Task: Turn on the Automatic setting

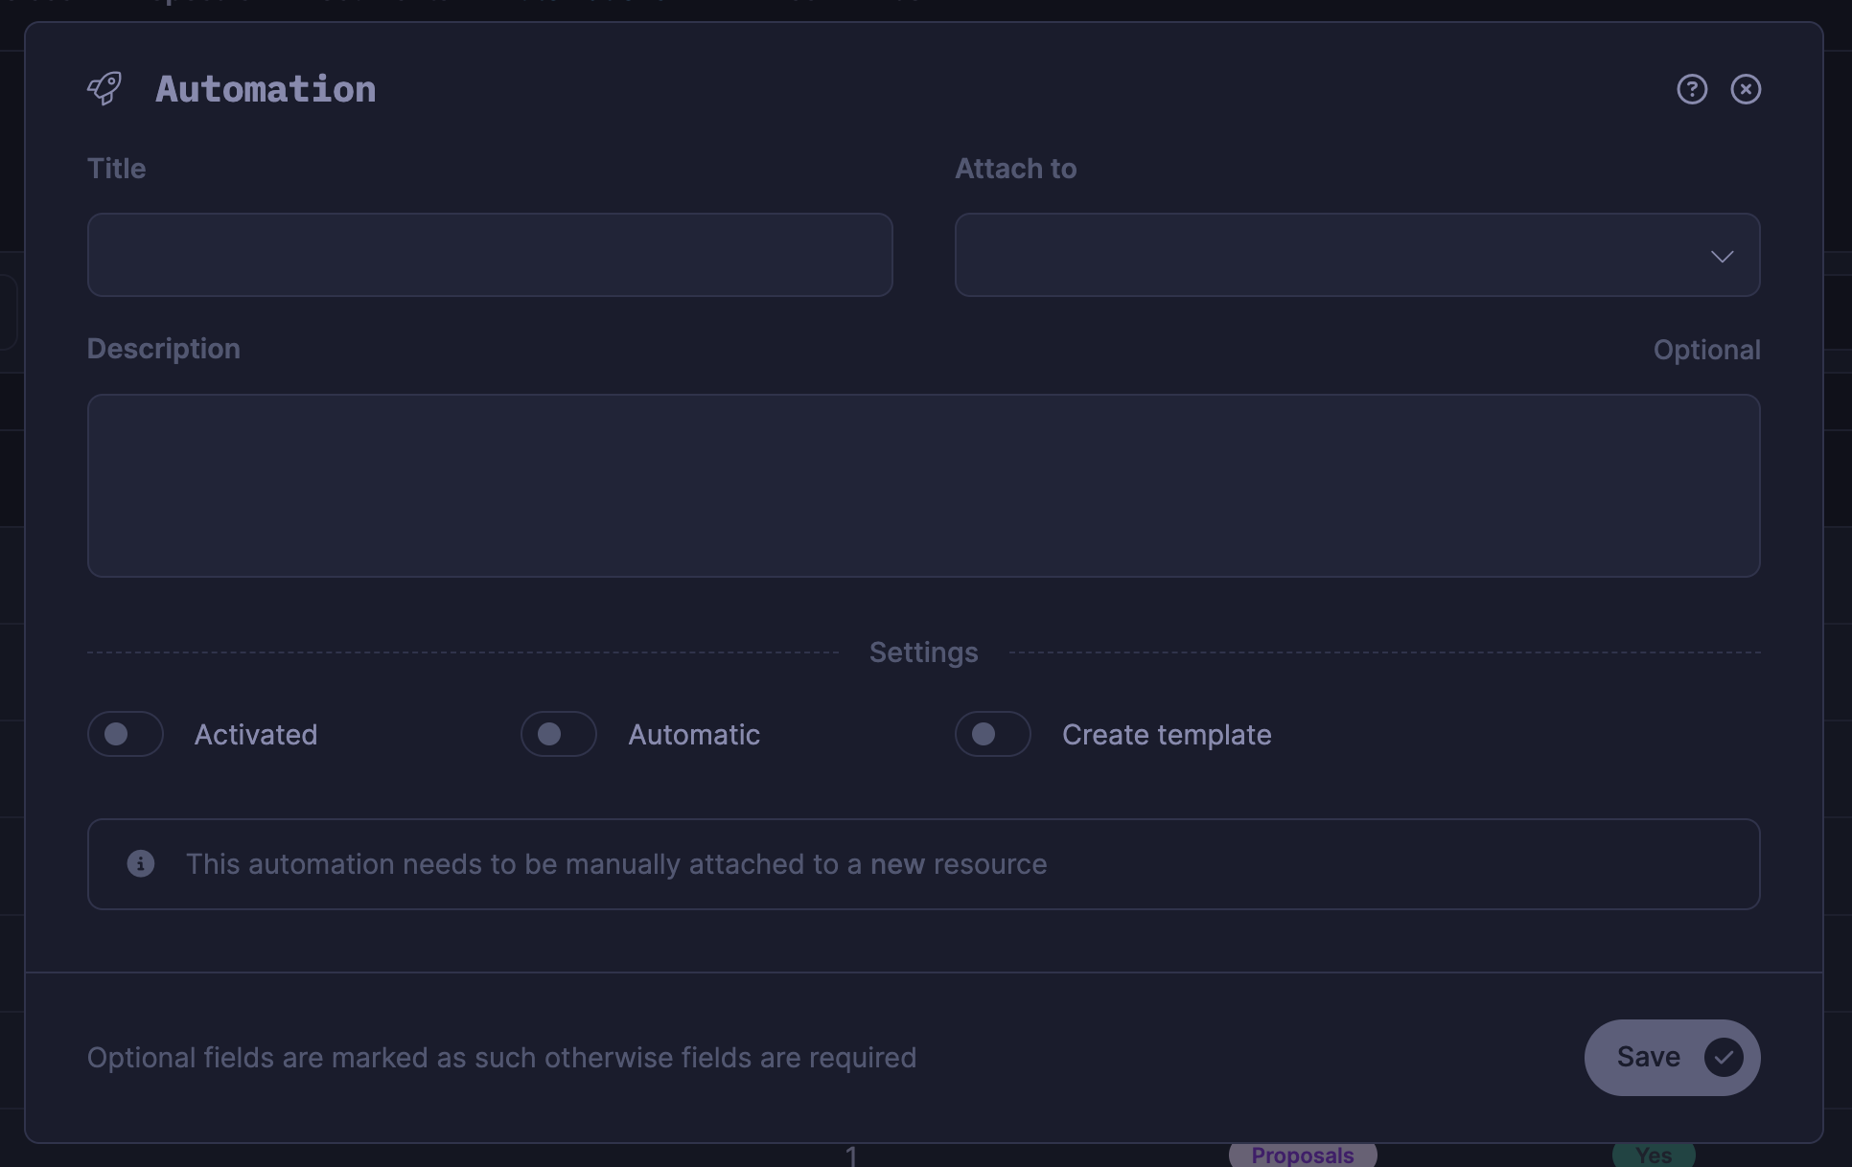Action: pyautogui.click(x=558, y=734)
